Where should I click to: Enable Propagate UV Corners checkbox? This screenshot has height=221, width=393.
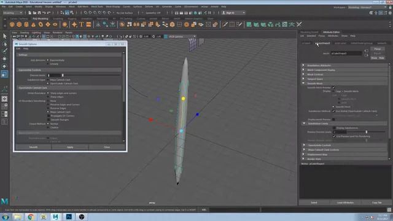[49, 116]
